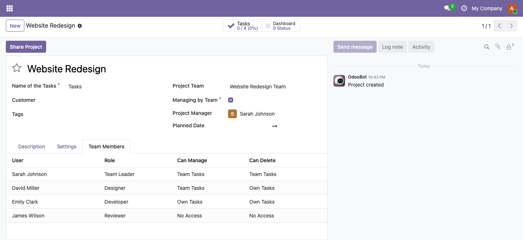The height and width of the screenshot is (240, 523).
Task: Switch to the Description tab
Action: coord(32,147)
